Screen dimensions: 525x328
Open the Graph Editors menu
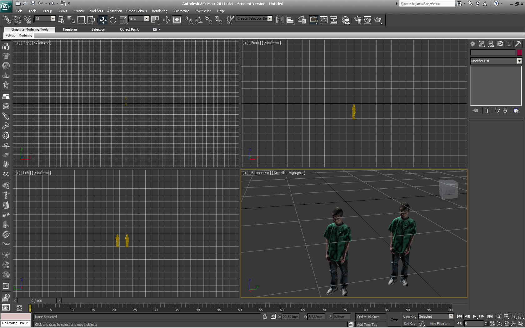coord(136,11)
